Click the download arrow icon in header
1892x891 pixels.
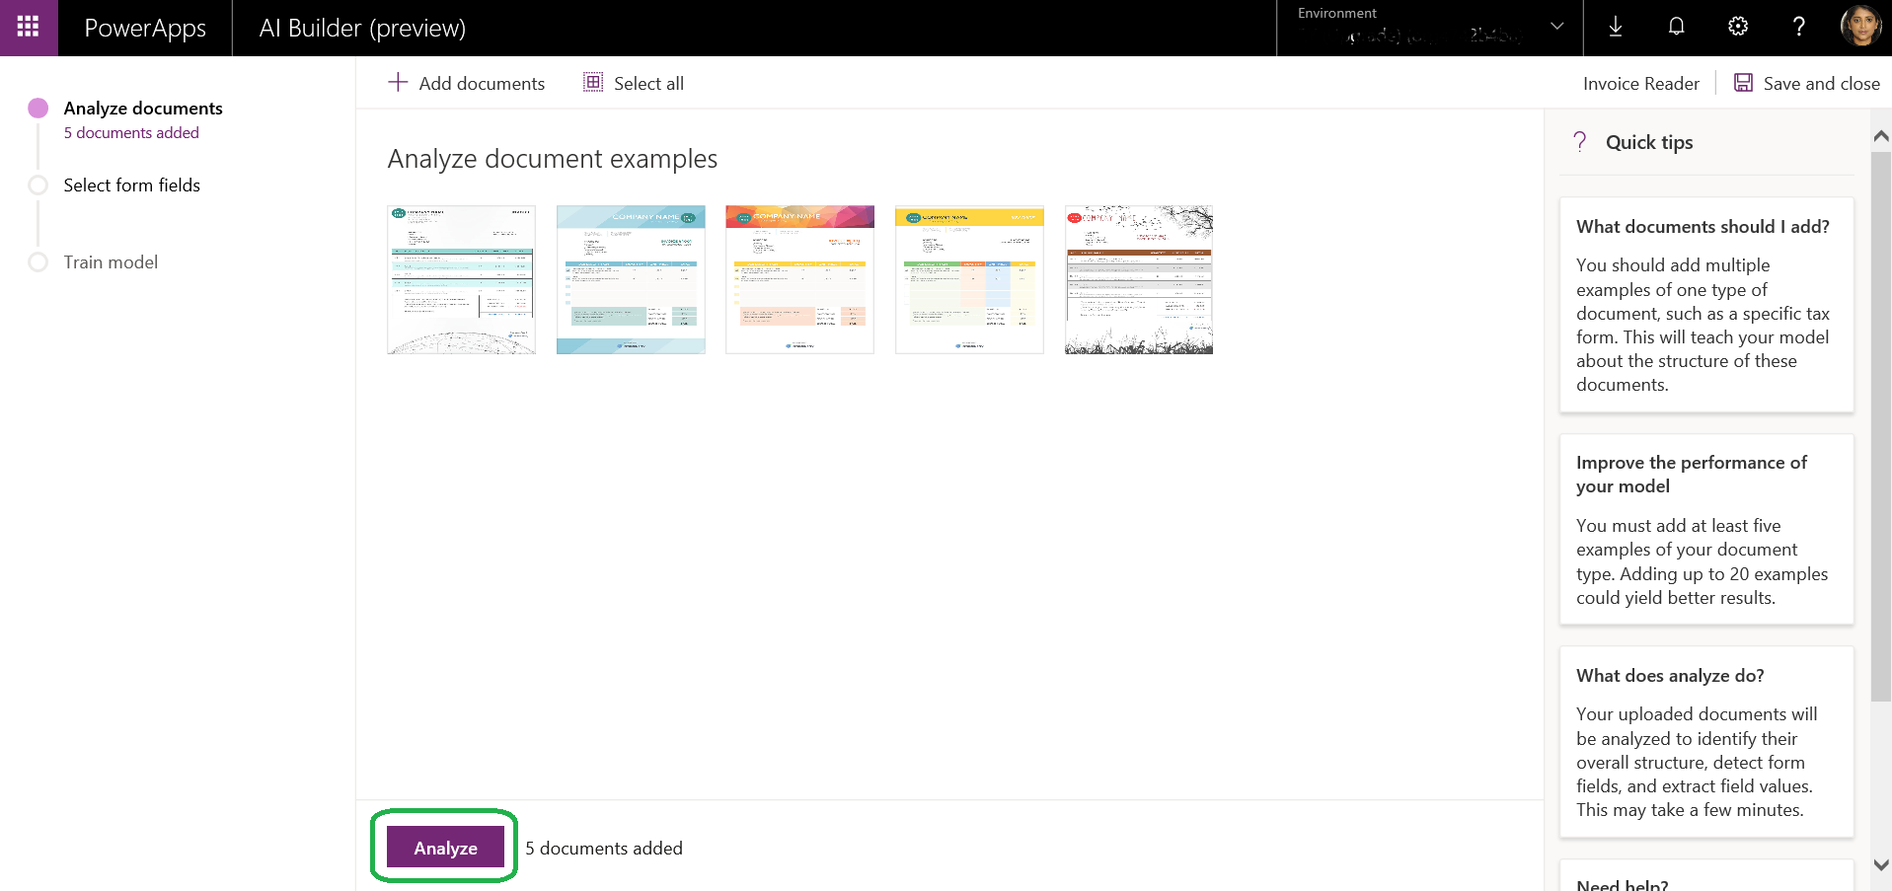[x=1616, y=28]
